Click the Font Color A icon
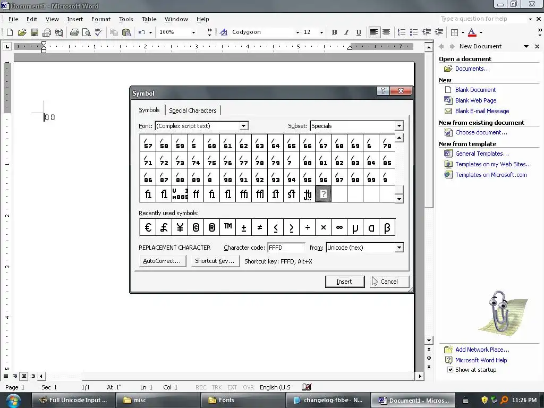Viewport: 544px width, 408px height. (x=472, y=32)
